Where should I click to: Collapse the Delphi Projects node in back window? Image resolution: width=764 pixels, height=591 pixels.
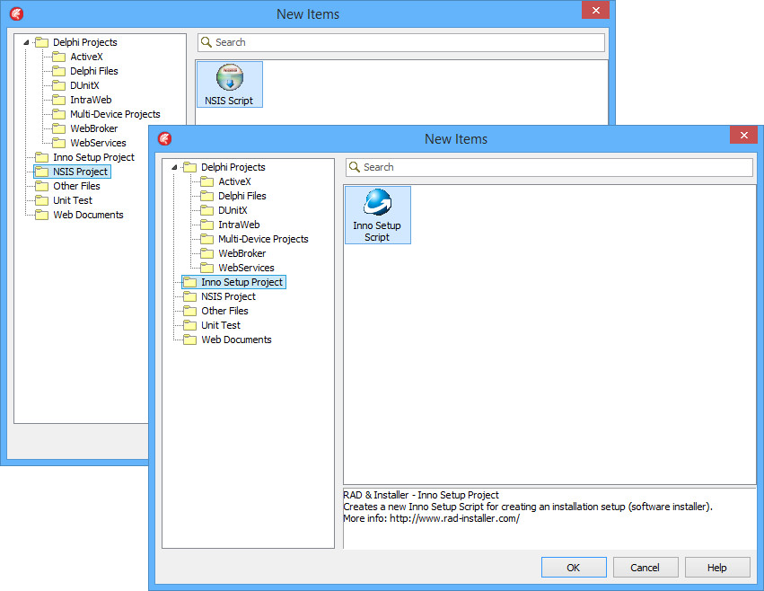26,42
